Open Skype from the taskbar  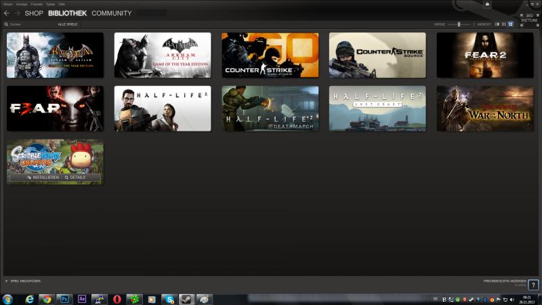tap(168, 299)
